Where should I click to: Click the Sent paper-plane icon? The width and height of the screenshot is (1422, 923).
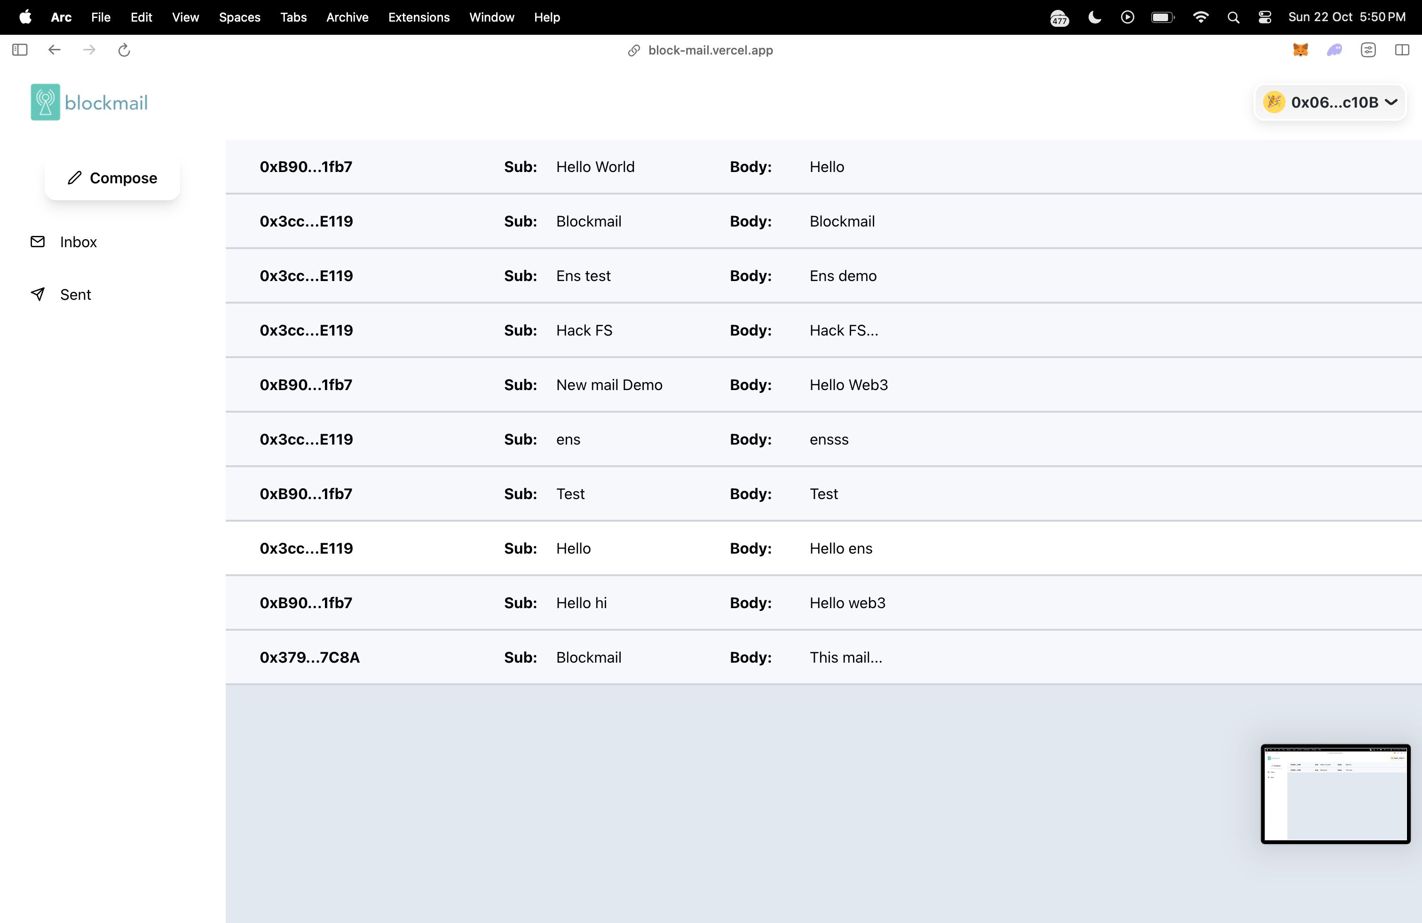tap(38, 294)
